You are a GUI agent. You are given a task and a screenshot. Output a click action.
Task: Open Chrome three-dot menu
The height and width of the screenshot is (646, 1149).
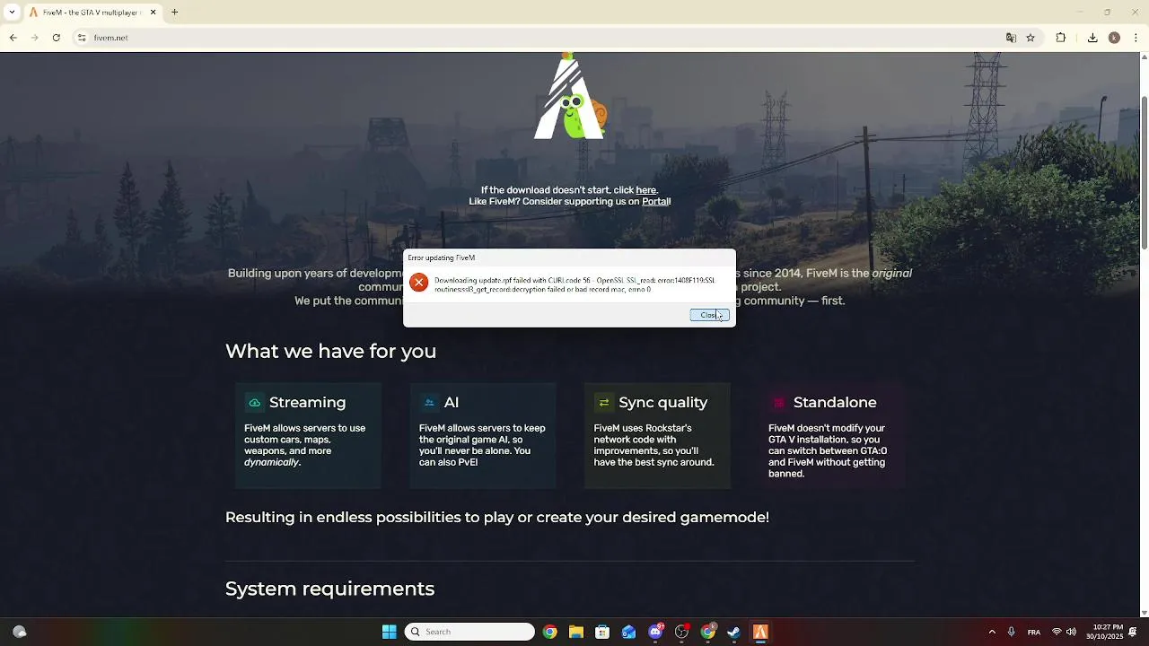pyautogui.click(x=1136, y=38)
